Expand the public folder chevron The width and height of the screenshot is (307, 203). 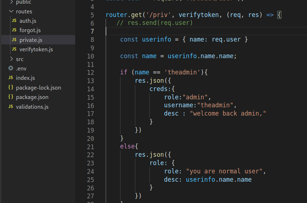click(x=11, y=2)
